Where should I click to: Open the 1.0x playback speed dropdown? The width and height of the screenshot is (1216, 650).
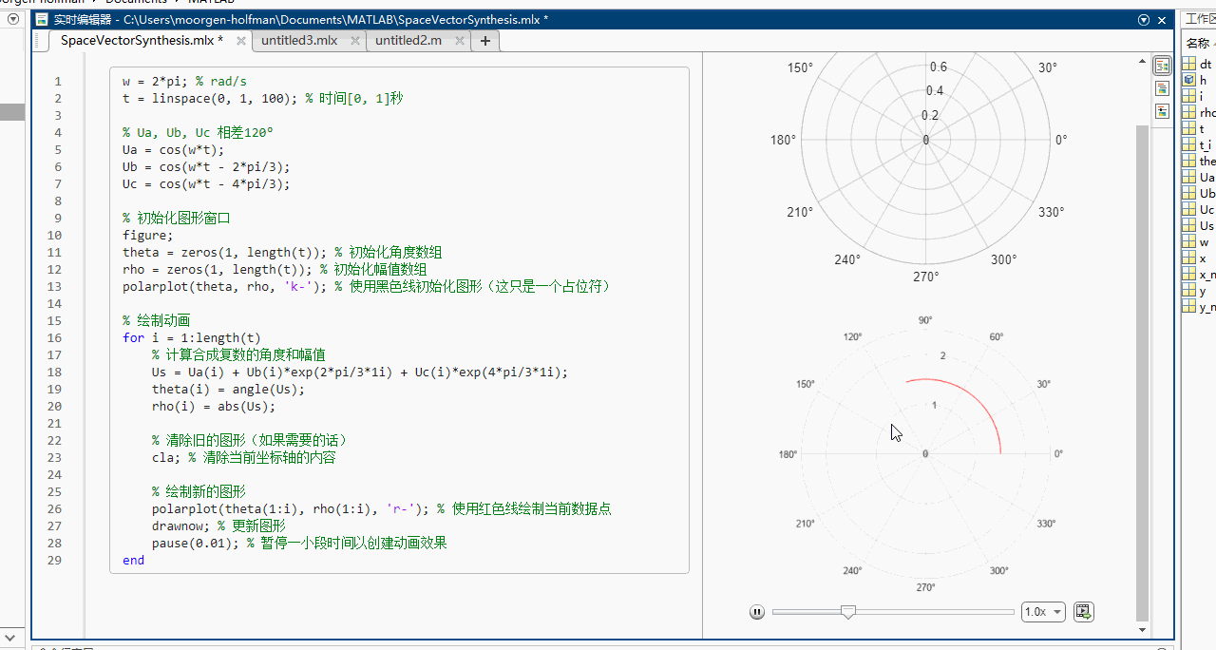coord(1043,612)
